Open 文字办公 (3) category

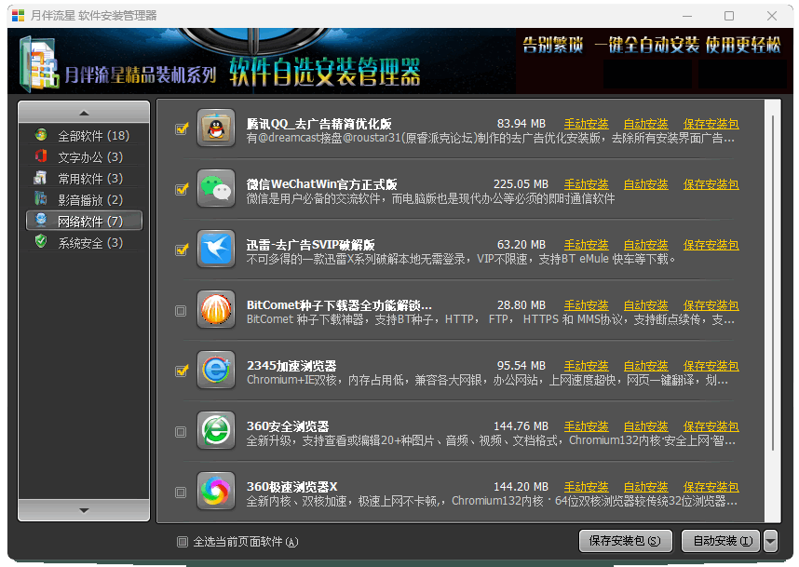click(x=89, y=156)
